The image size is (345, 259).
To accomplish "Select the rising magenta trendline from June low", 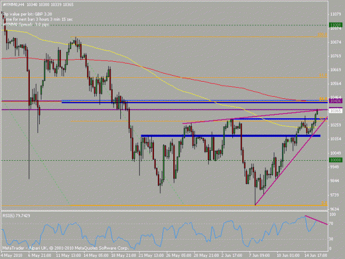I will click(x=291, y=160).
